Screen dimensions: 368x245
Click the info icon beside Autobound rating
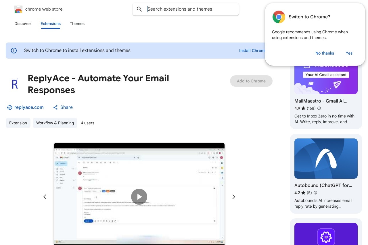click(315, 193)
